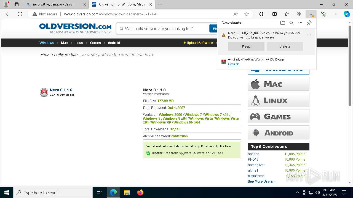Open the downloads folder icon in the Downloads panel

[282, 23]
